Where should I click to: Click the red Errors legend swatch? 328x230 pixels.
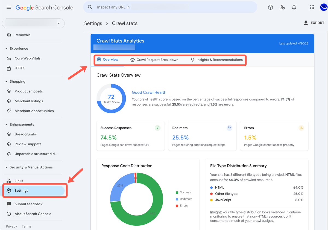point(177,206)
